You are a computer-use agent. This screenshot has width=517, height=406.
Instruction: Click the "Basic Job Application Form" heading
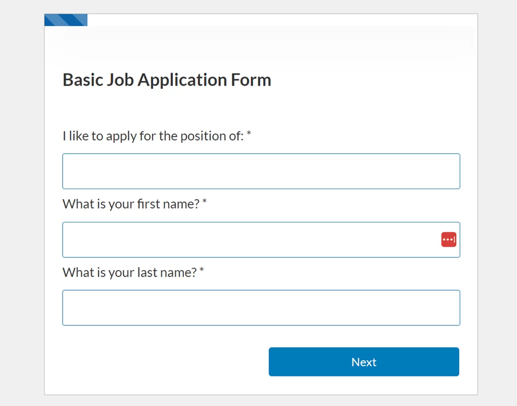tap(167, 80)
